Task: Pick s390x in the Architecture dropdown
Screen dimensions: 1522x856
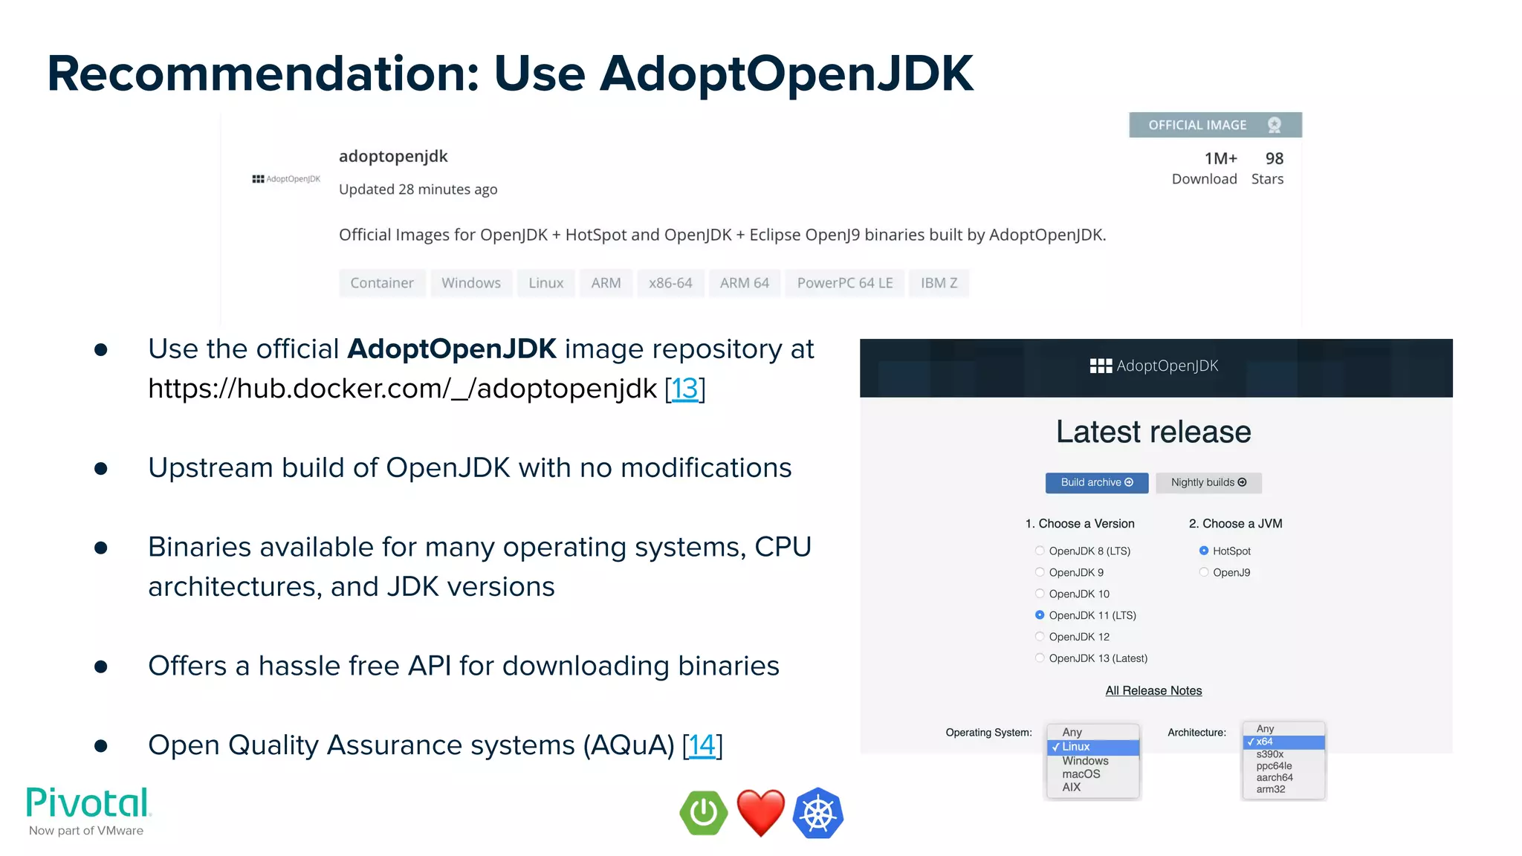Action: click(x=1283, y=754)
